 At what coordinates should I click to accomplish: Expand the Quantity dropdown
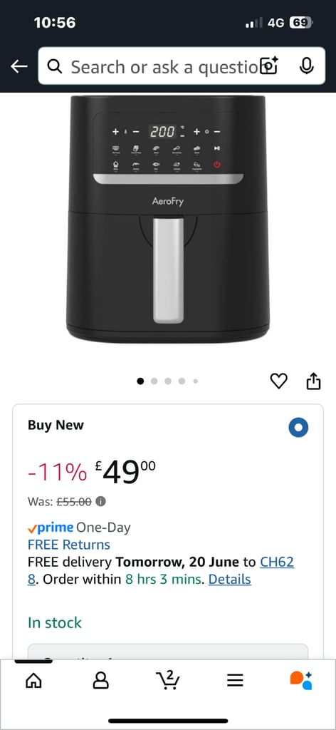pos(168,652)
